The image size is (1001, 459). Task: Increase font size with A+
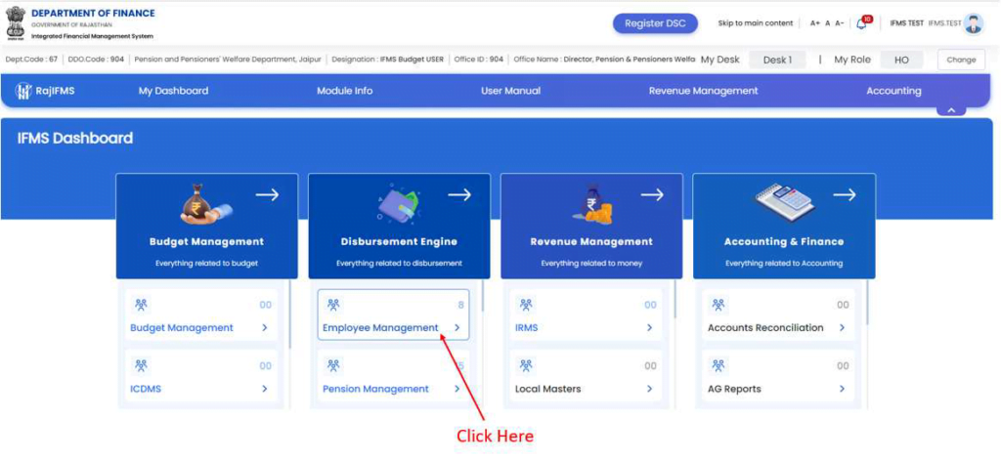coord(814,23)
